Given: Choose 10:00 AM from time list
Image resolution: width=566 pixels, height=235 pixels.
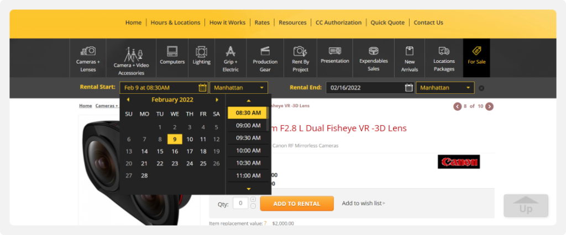Looking at the screenshot, I should pos(248,151).
